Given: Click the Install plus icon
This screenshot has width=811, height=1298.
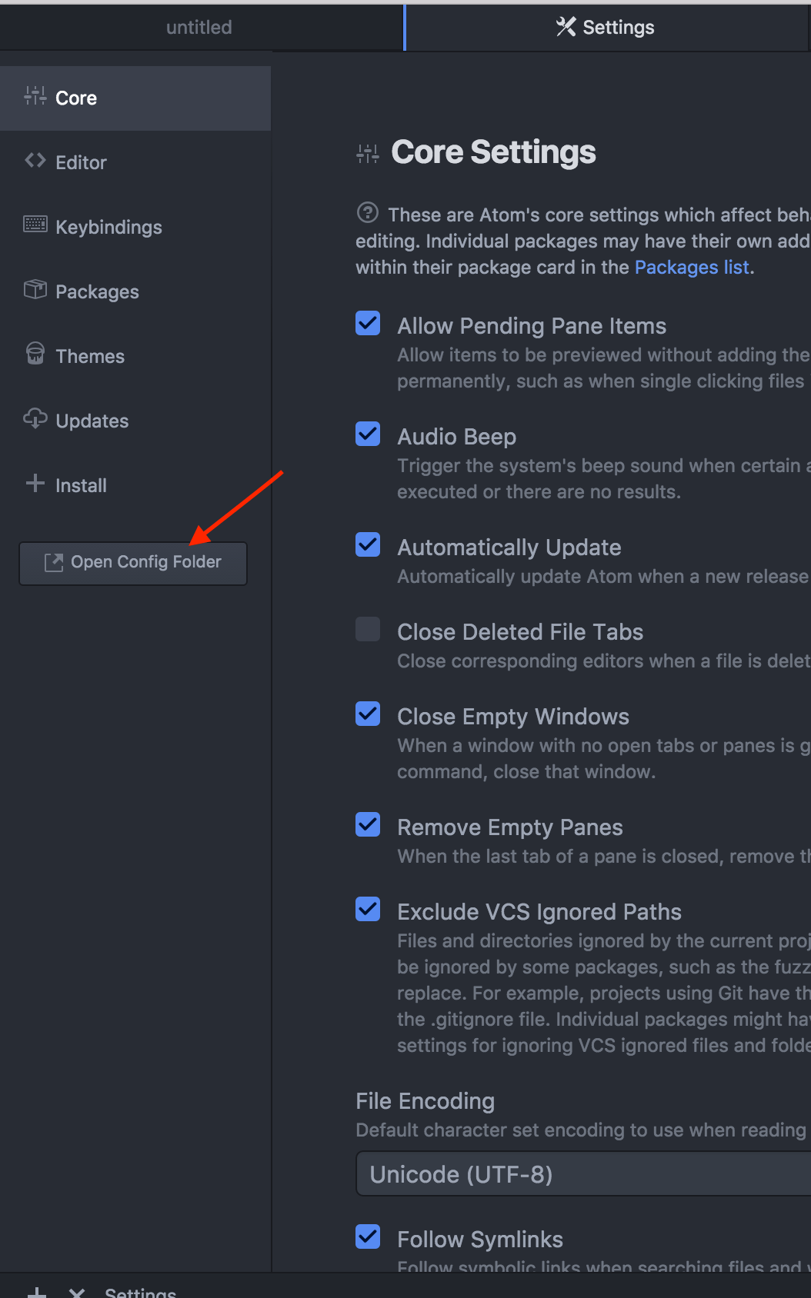Looking at the screenshot, I should click(x=35, y=483).
